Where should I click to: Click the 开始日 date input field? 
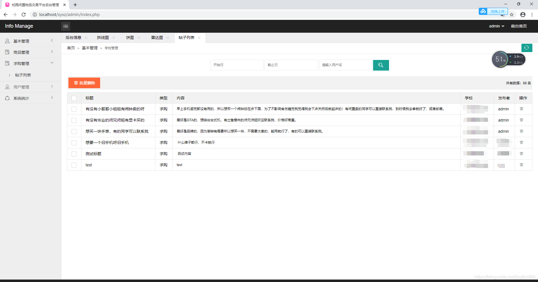tap(237, 65)
